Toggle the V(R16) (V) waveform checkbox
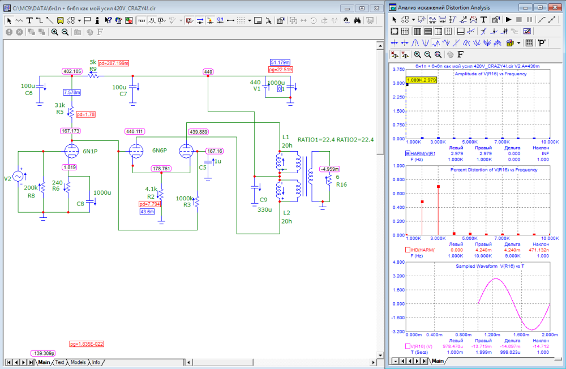This screenshot has height=369, width=566. [x=407, y=346]
